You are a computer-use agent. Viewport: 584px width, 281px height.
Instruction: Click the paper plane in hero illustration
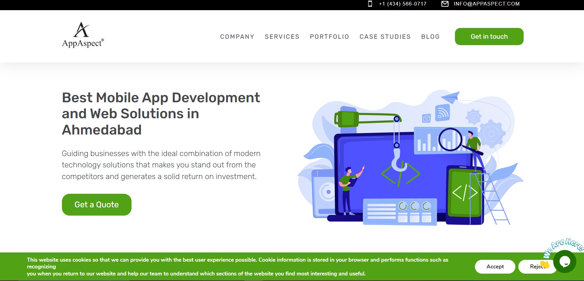click(x=450, y=97)
